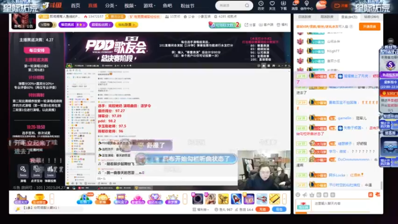This screenshot has width=398, height=224.
Task: Open the purple 巅峰挑战 pill
Action: click(x=73, y=24)
